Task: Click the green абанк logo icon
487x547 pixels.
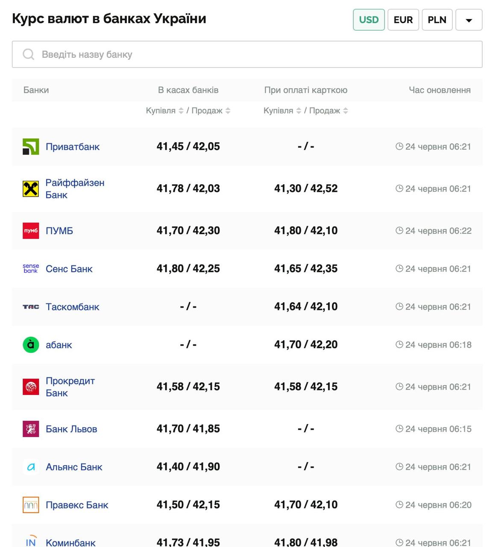Action: tap(31, 345)
